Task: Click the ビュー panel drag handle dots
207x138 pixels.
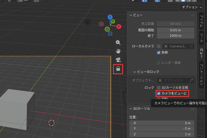Action: pos(192,16)
